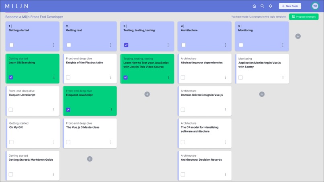The height and width of the screenshot is (182, 324).
Task: Open the Become a Miljn Front End Developer title
Action: coord(34,17)
